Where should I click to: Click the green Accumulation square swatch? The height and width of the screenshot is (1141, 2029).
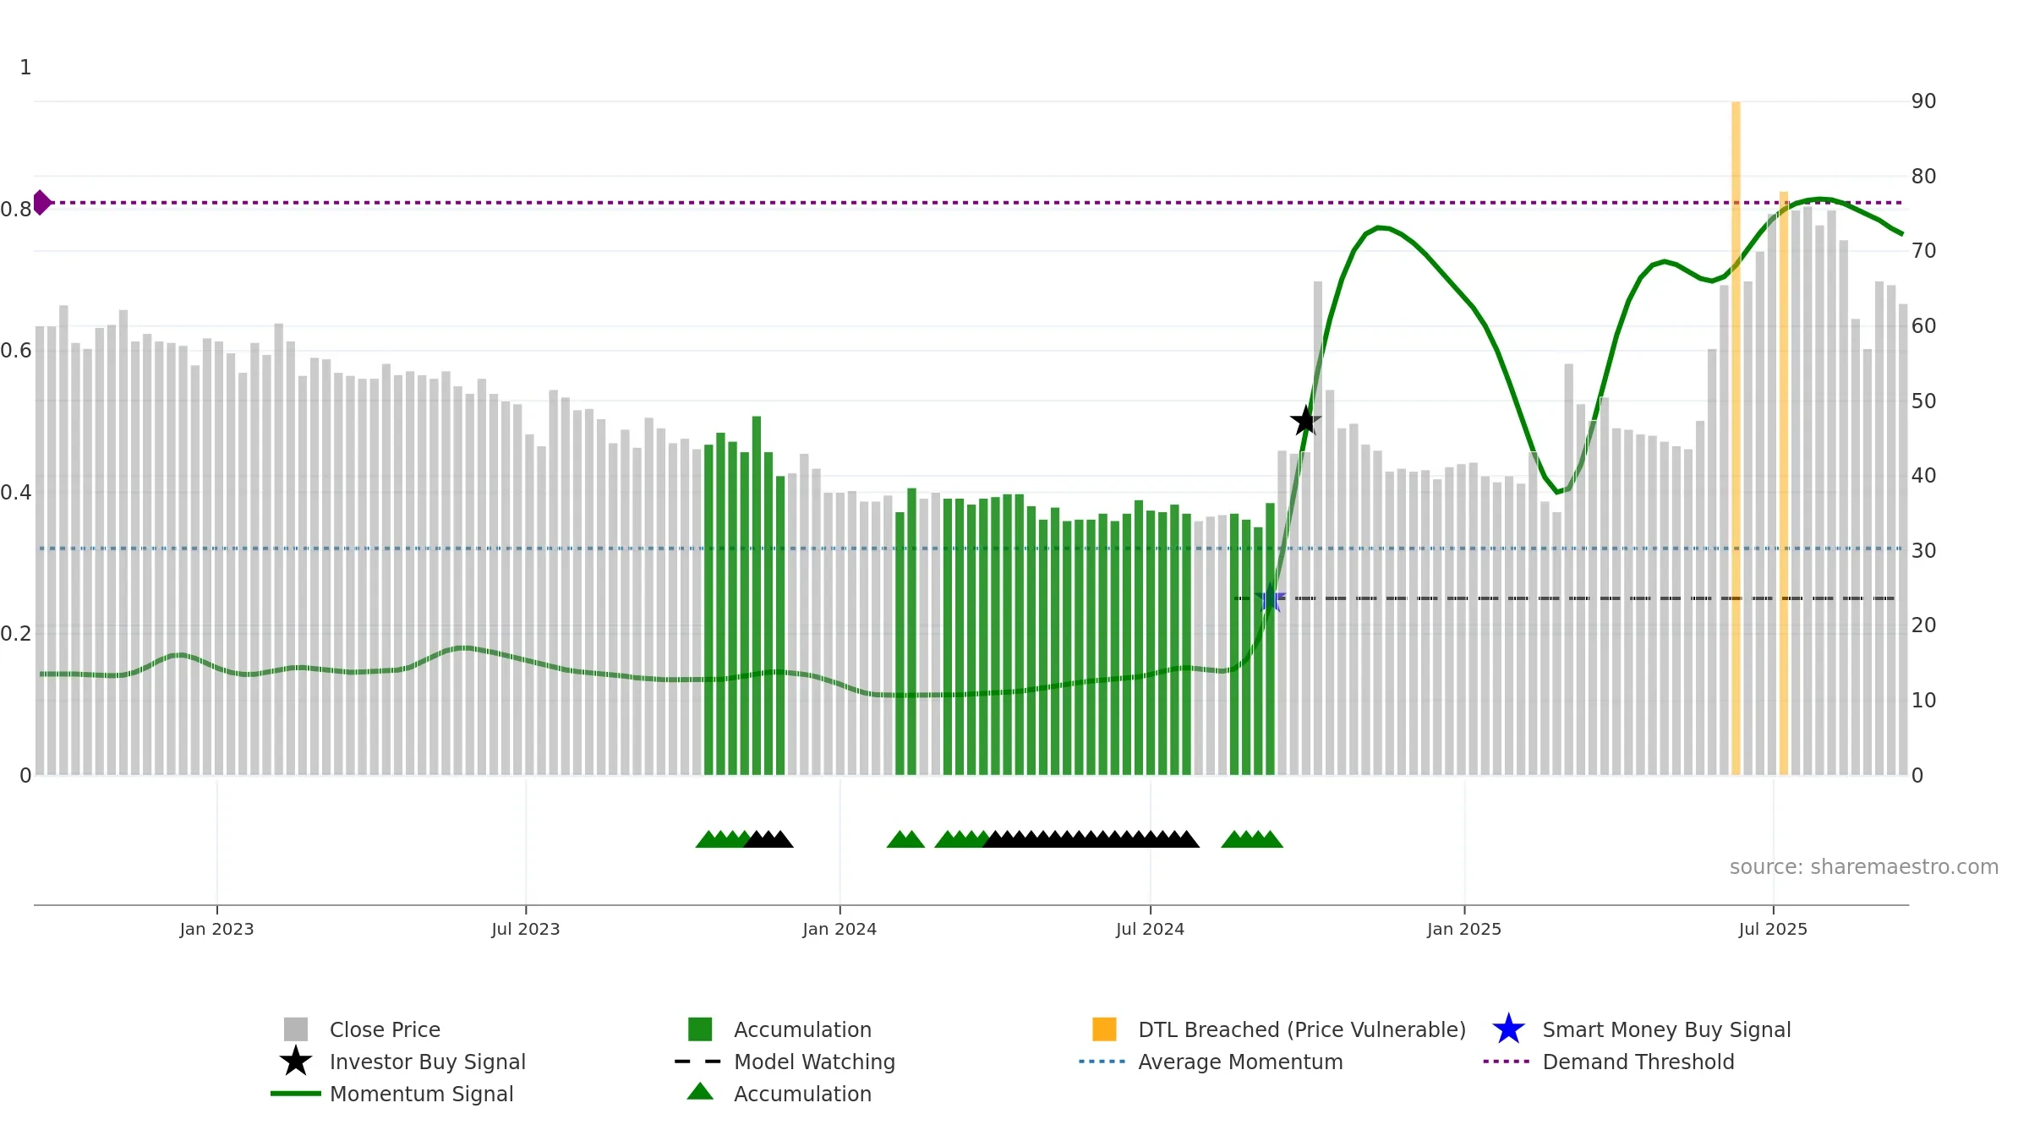tap(700, 1029)
